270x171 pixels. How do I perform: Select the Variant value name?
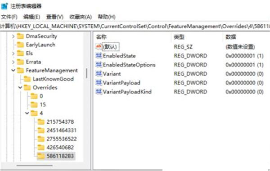click(x=112, y=74)
